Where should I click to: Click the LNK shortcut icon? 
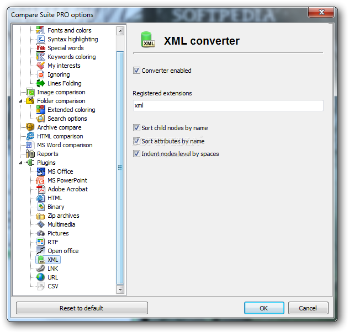click(40, 268)
